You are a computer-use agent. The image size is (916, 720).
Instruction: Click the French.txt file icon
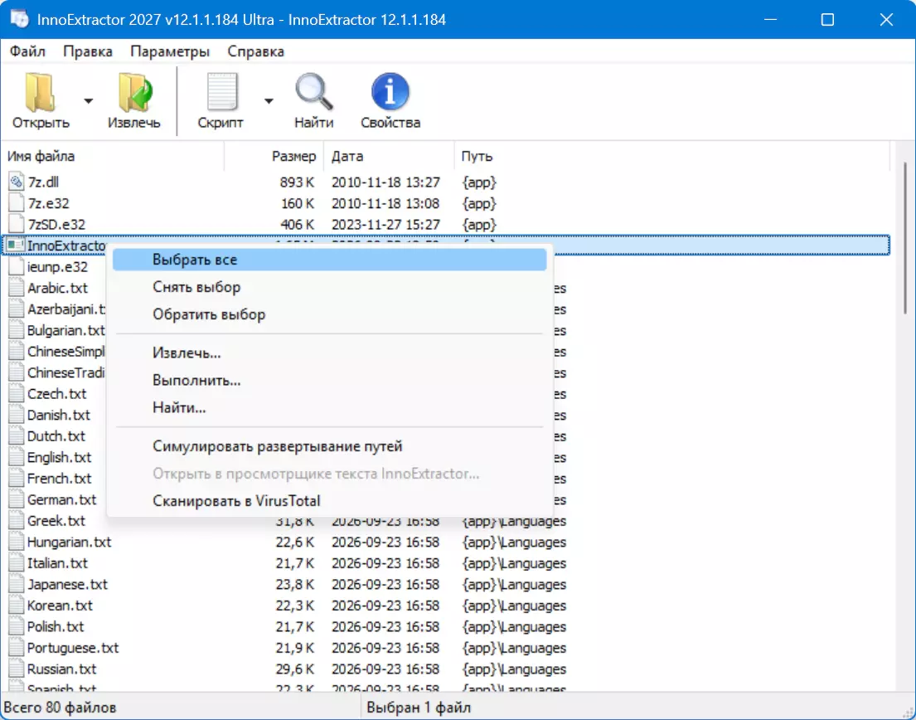click(x=17, y=478)
